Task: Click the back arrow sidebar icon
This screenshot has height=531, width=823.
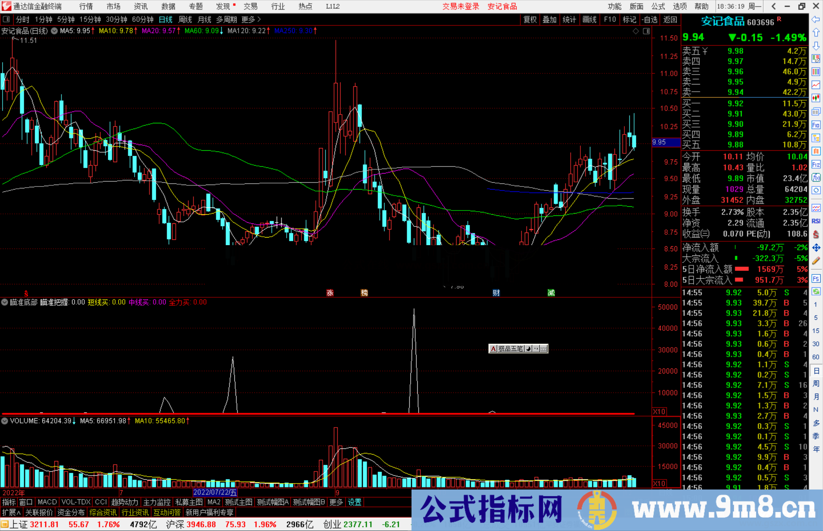Action: (816, 19)
